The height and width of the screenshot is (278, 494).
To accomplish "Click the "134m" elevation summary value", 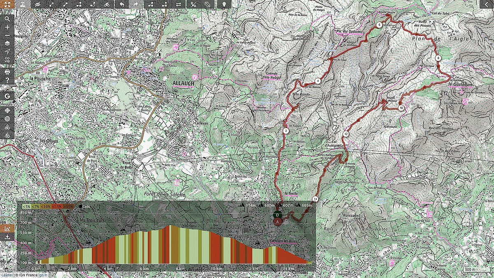I will click(x=250, y=205).
